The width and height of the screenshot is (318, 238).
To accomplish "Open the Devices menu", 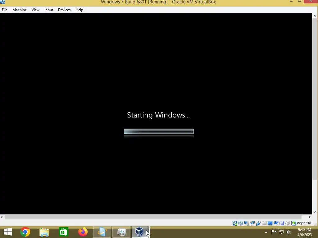I will coord(64,10).
